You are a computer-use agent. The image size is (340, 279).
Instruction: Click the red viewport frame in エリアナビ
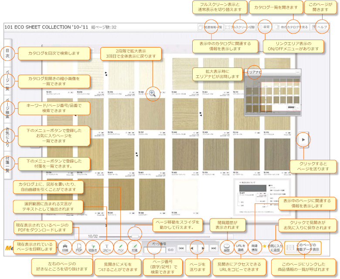click(x=281, y=97)
